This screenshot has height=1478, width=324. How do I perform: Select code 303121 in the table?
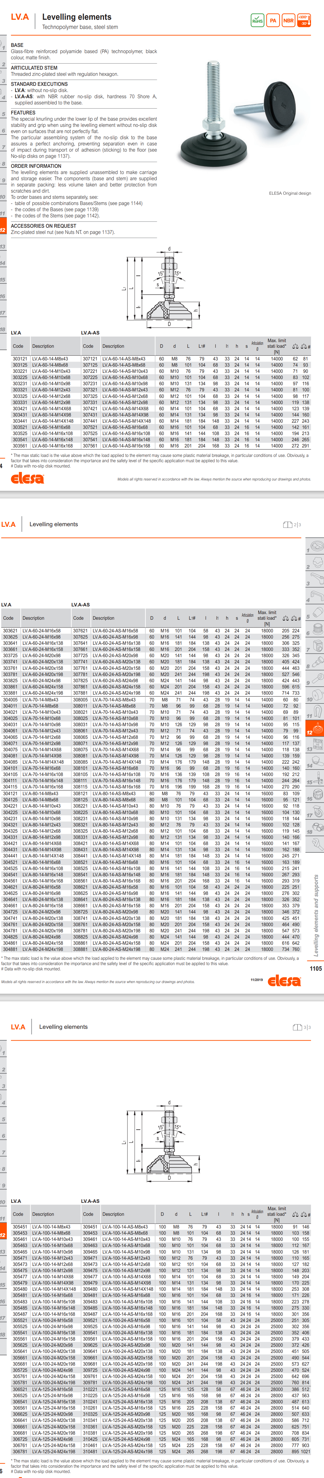[20, 359]
